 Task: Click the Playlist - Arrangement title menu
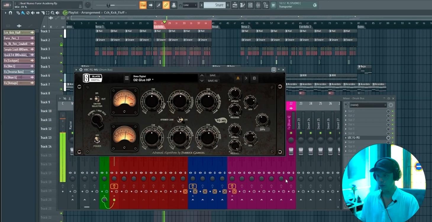pos(84,13)
